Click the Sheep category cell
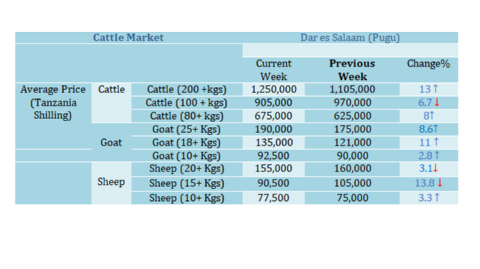Screen dimensions: 480x269 [111, 182]
